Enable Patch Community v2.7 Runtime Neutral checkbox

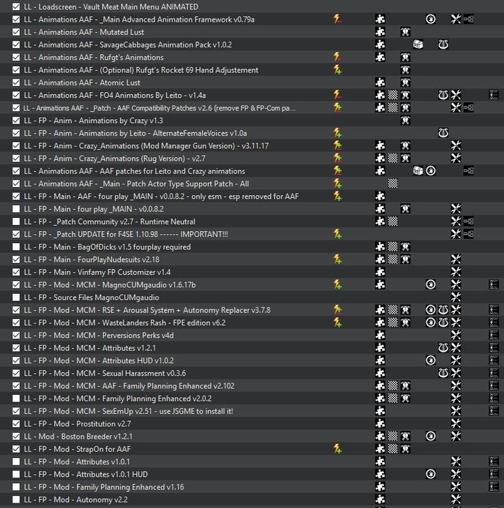(16, 221)
